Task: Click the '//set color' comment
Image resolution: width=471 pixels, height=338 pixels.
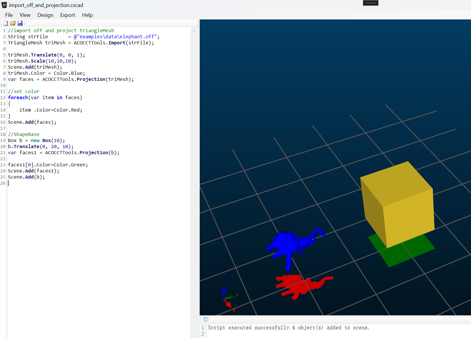Action: 23,92
